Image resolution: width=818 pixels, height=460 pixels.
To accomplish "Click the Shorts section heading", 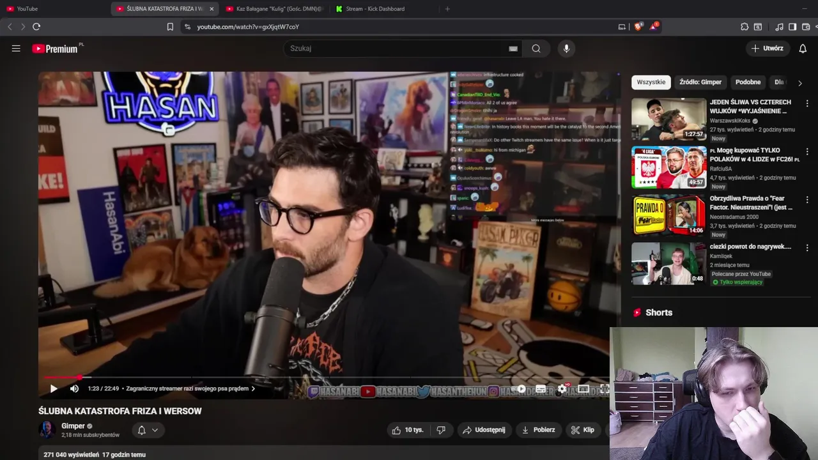I will [659, 312].
